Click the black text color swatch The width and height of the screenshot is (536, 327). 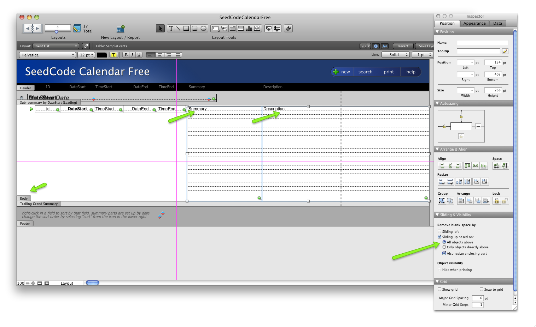click(102, 55)
